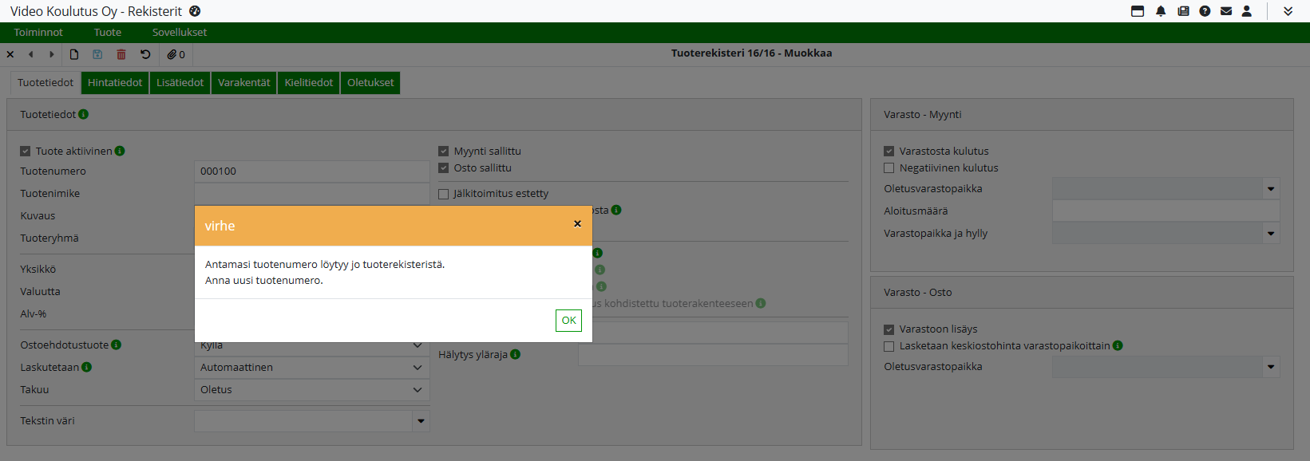Click the red trash delete icon
The height and width of the screenshot is (461, 1310).
click(121, 54)
